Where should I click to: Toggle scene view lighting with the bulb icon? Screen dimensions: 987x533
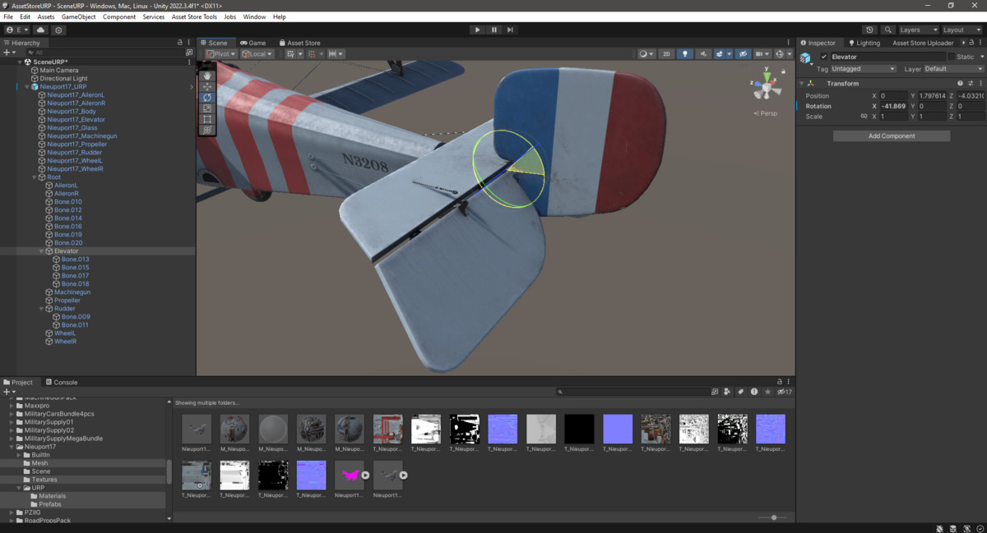(685, 53)
